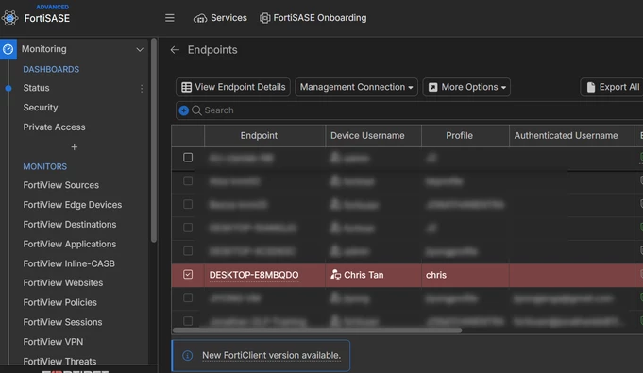Check the first endpoint row checkbox
Image resolution: width=643 pixels, height=373 pixels.
pos(188,158)
